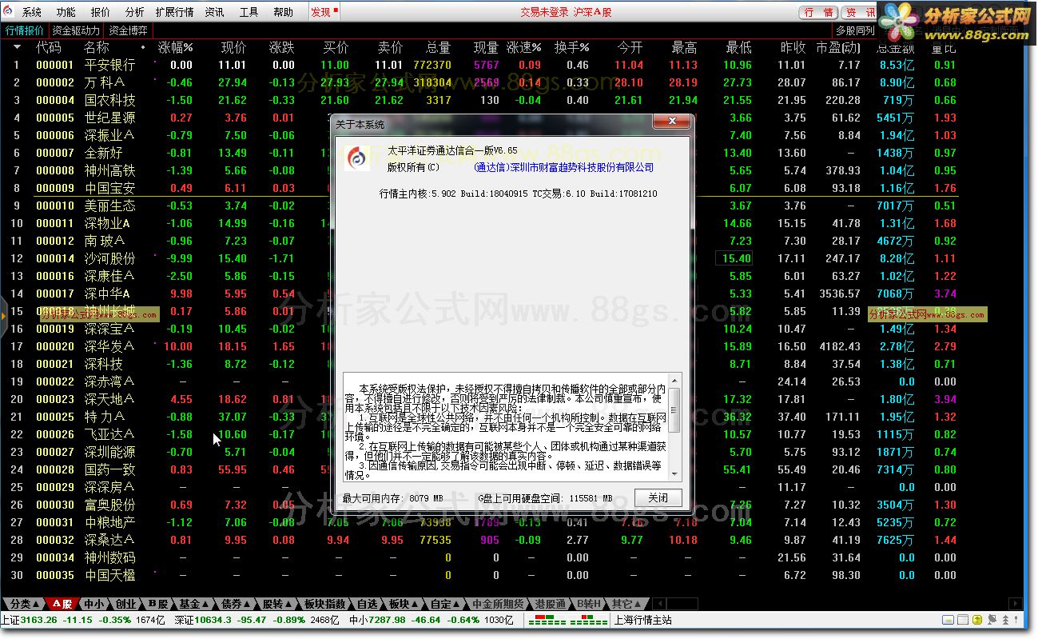Viewport: 1038px width, 639px height.
Task: Click the About dialog's program logo icon
Action: pos(357,157)
